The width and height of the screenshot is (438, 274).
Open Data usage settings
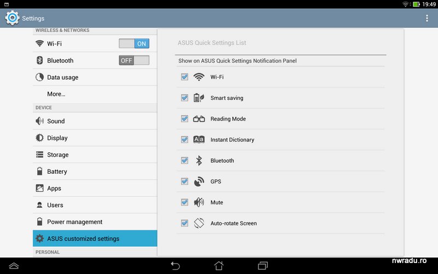coord(95,77)
